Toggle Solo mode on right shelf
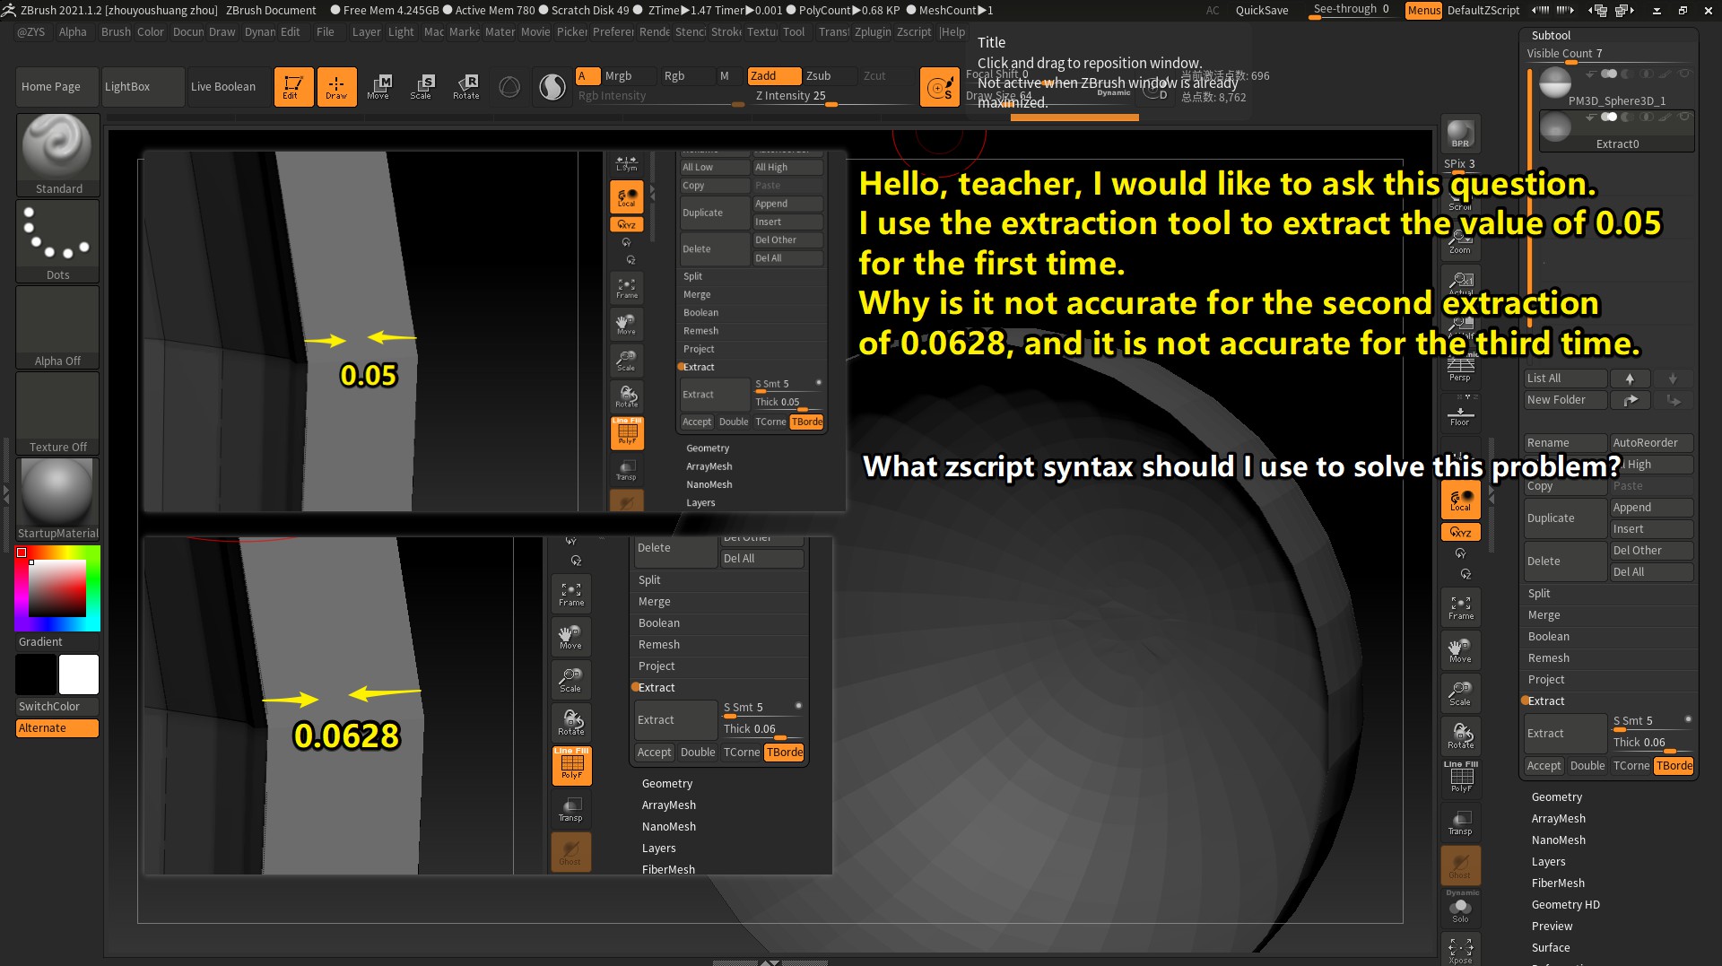 click(x=1460, y=910)
